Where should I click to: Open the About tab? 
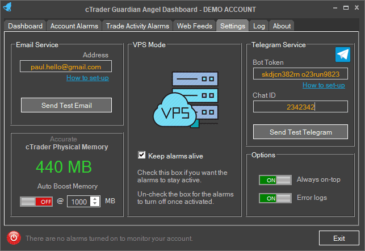point(282,26)
